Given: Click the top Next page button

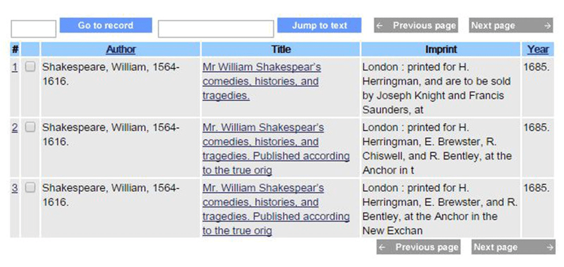Looking at the screenshot, I should (x=511, y=25).
